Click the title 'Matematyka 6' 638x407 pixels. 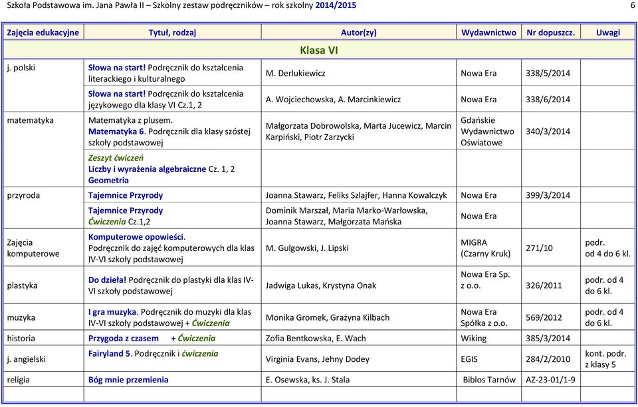click(116, 131)
